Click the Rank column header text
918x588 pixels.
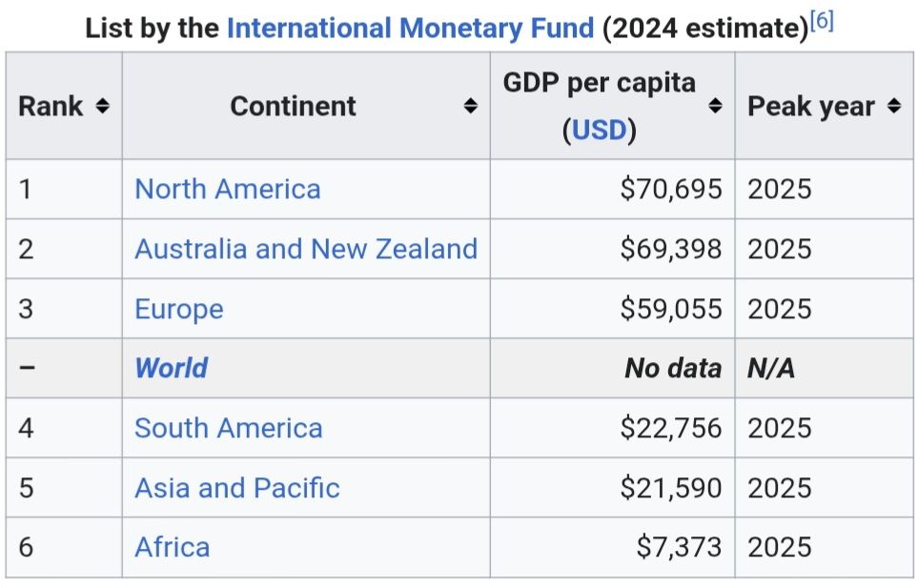[x=51, y=106]
